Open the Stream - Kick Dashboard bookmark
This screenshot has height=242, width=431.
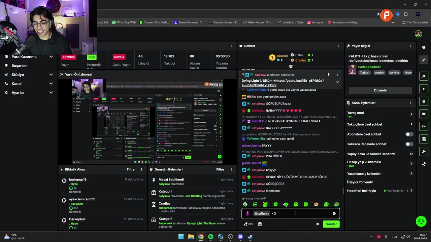pos(155,23)
